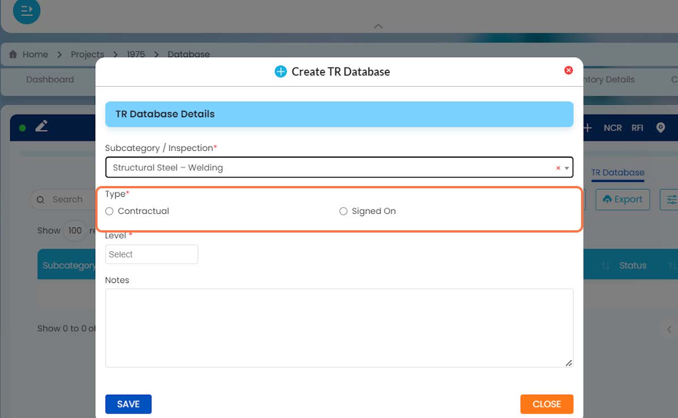678x418 pixels.
Task: Click the Projects breadcrumb link
Action: pos(87,54)
